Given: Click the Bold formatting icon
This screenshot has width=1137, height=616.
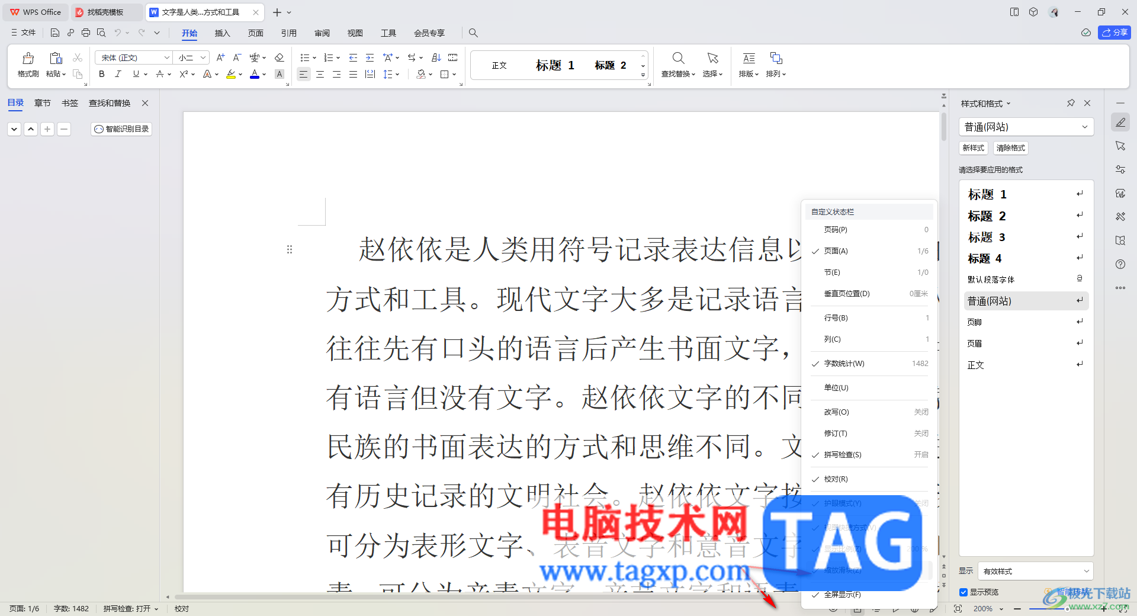Looking at the screenshot, I should point(102,74).
